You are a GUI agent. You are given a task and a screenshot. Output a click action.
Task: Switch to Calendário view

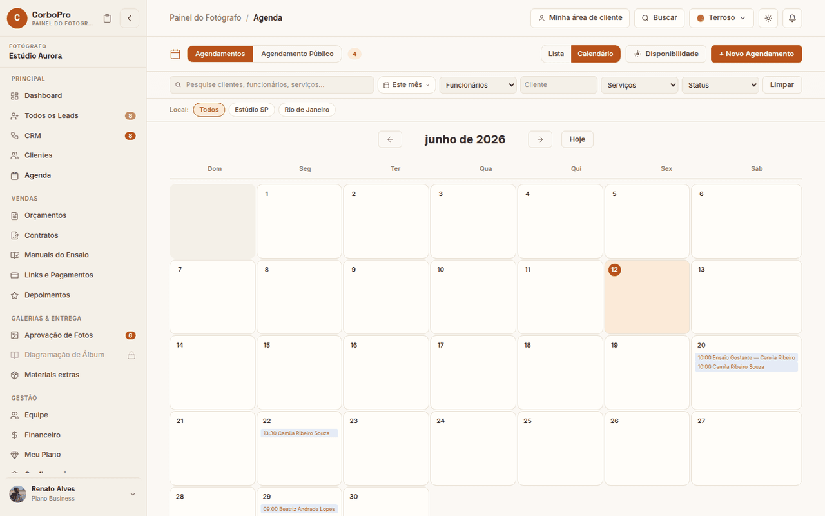click(x=596, y=54)
